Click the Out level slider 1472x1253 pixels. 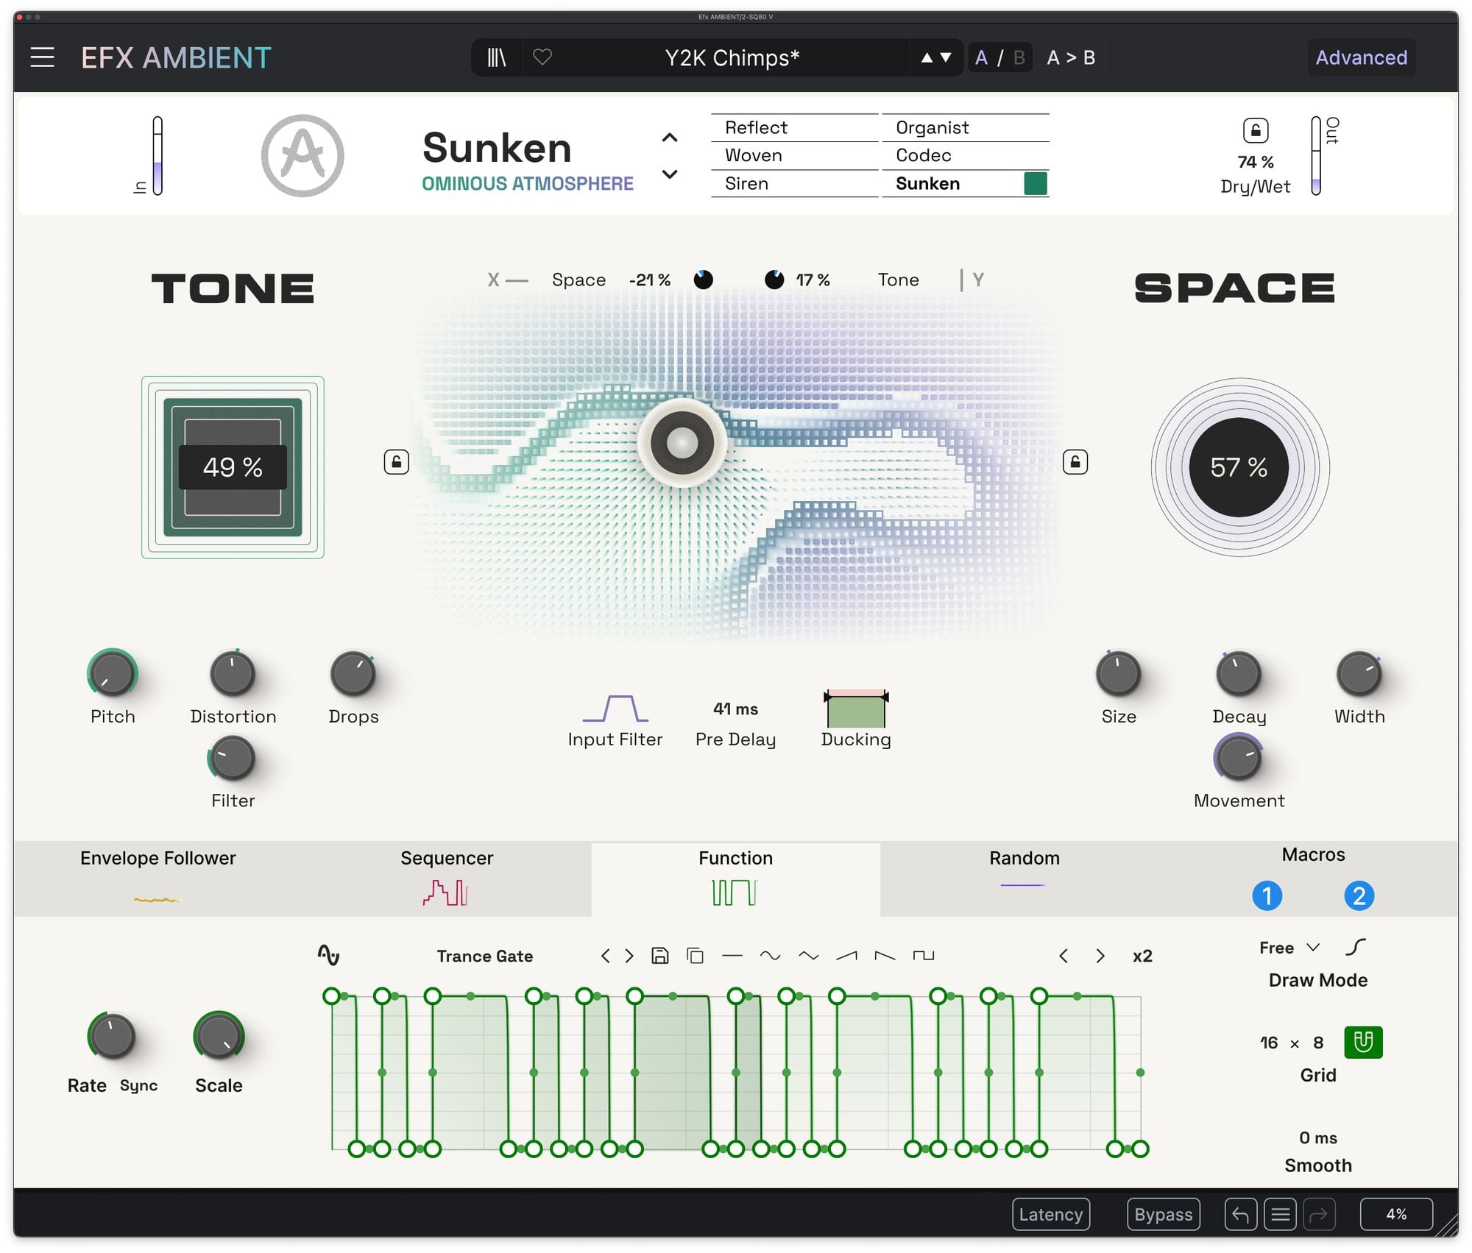pos(1316,156)
